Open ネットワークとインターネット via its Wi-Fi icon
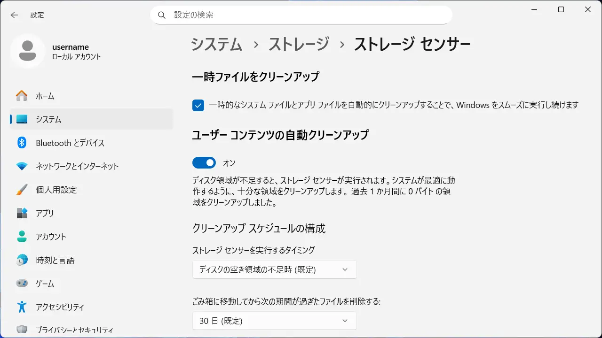602x338 pixels. point(22,166)
